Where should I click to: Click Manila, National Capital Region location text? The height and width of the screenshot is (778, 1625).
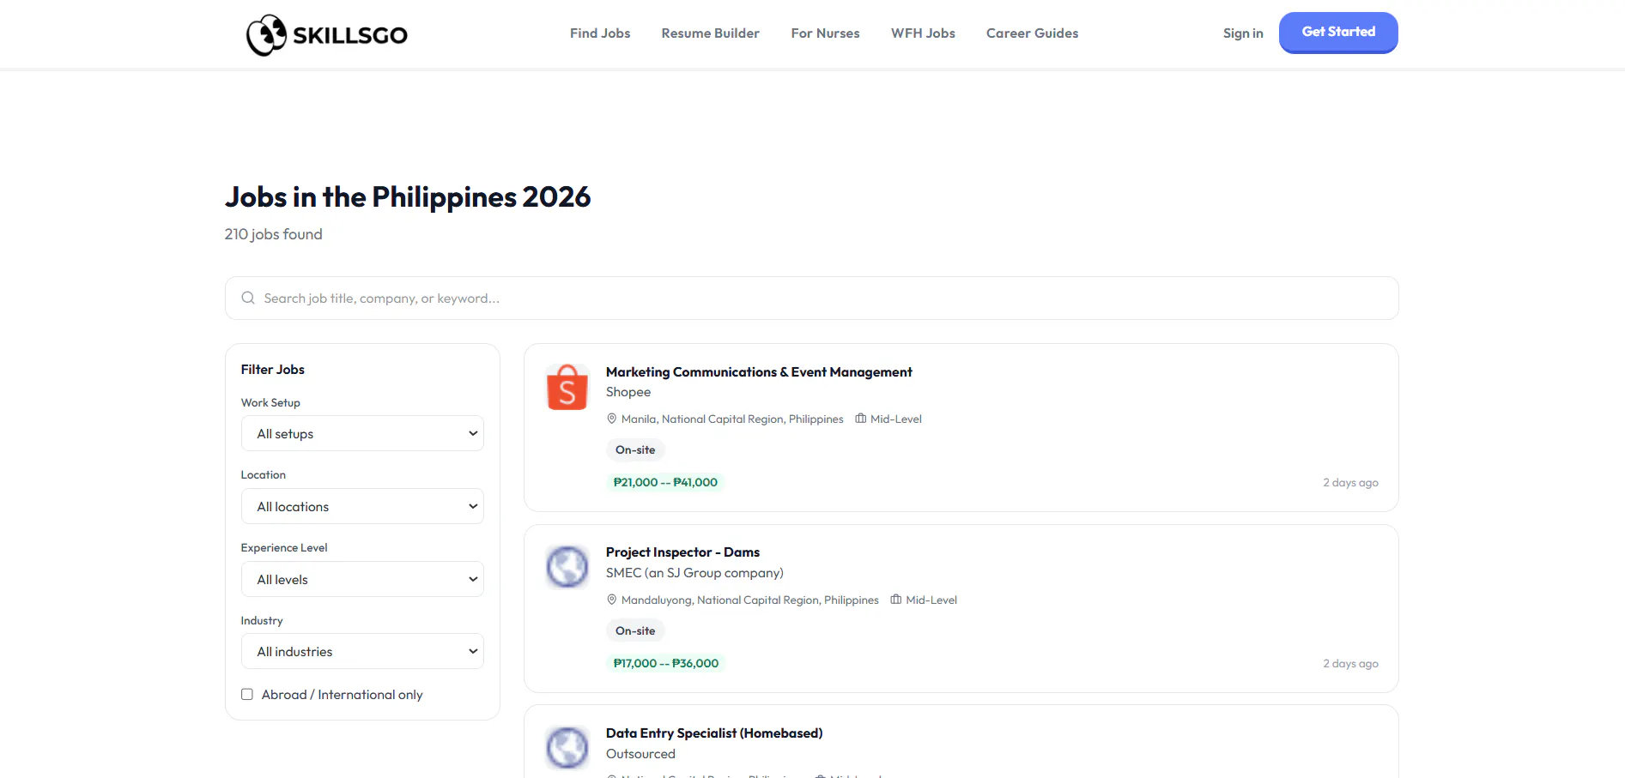pos(732,419)
